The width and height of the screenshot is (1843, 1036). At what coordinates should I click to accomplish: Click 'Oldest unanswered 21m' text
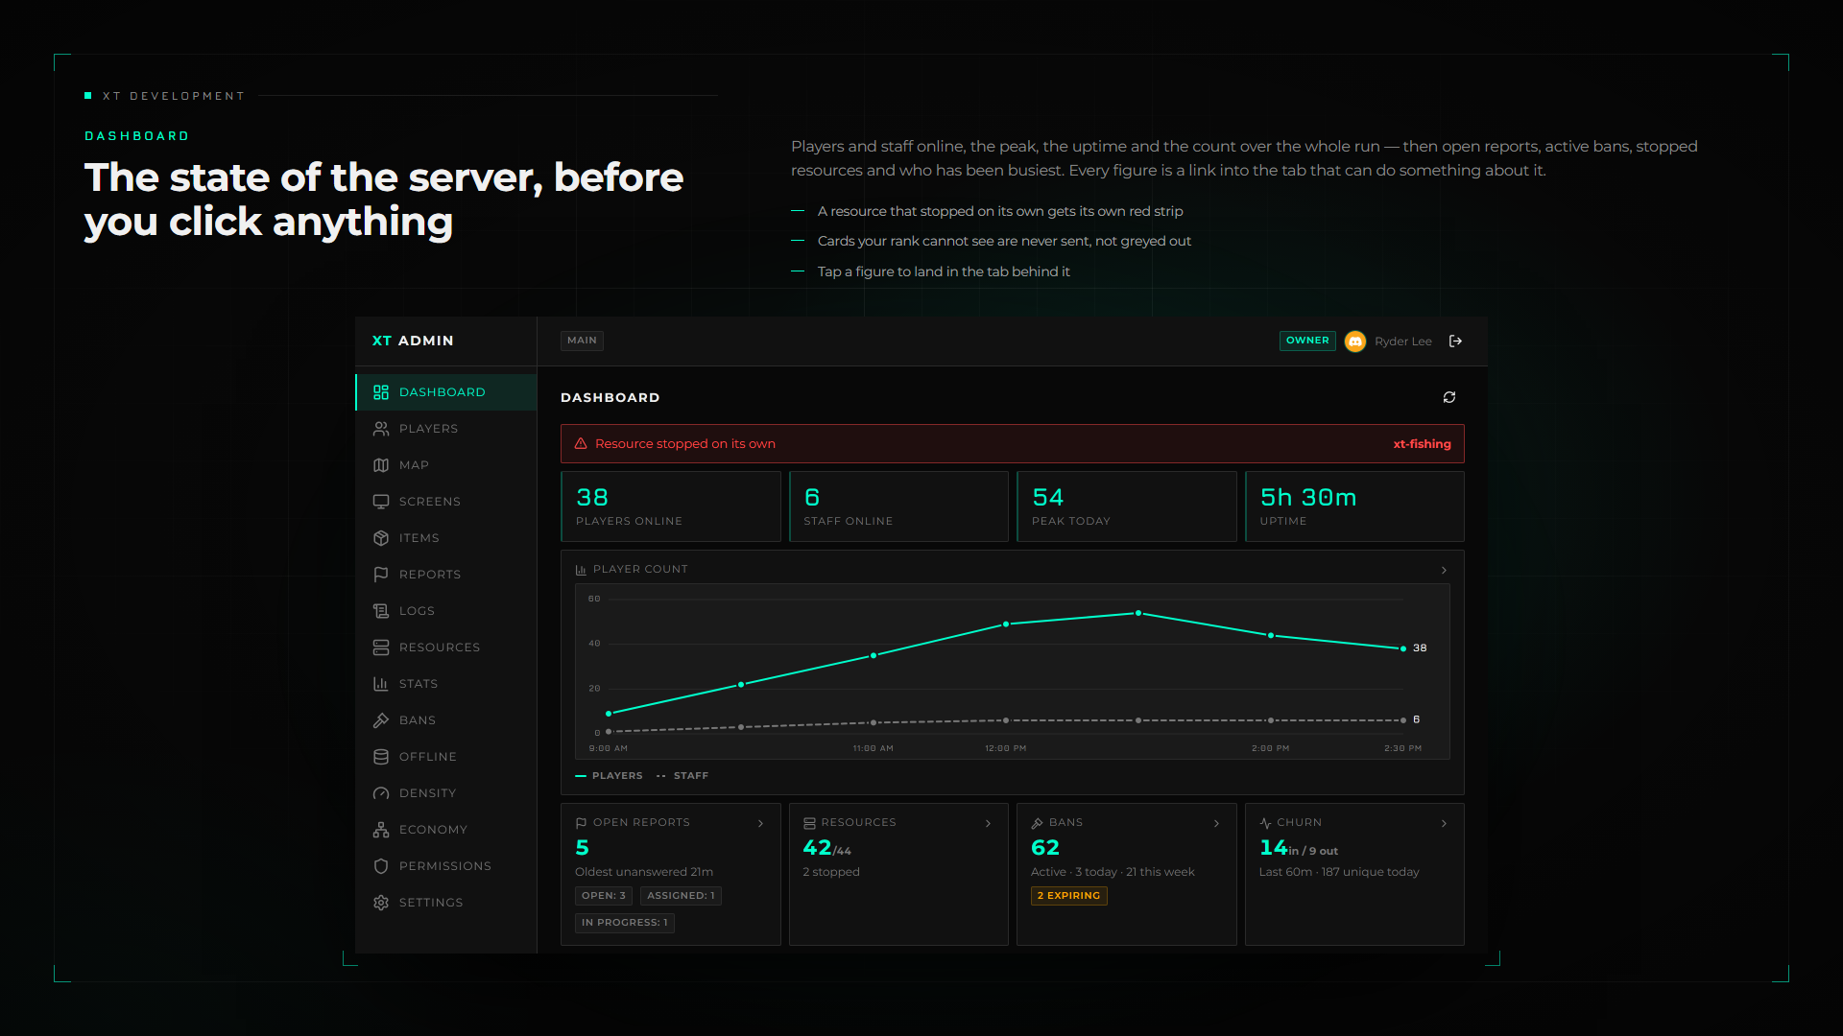[x=644, y=872]
